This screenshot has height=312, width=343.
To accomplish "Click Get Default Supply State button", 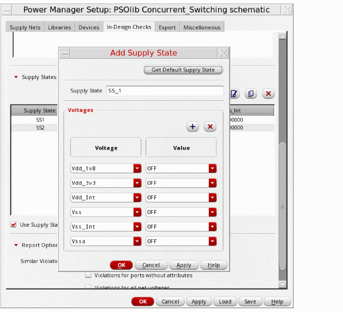I will point(183,70).
